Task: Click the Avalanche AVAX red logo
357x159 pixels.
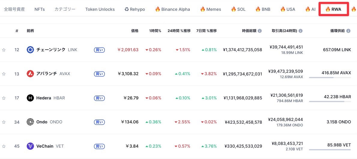Action: tap(30, 74)
